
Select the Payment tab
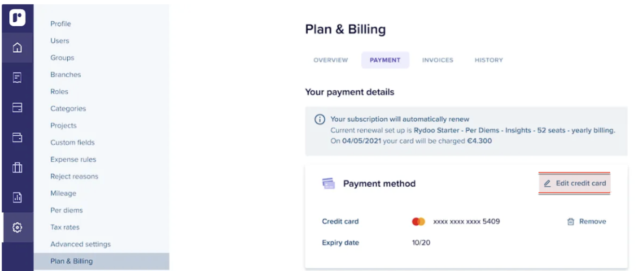point(385,60)
